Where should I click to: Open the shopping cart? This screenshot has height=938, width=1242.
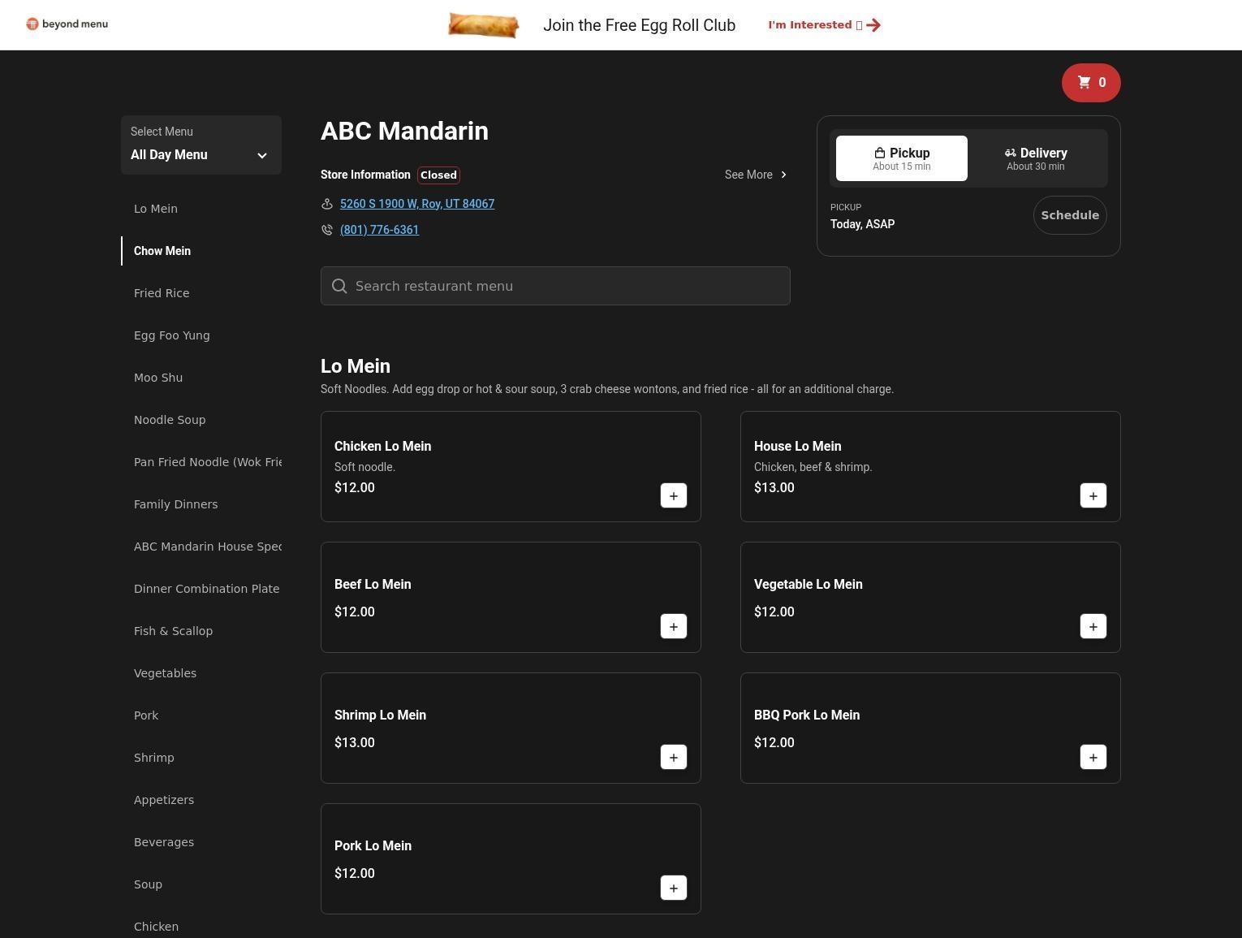1090,83
